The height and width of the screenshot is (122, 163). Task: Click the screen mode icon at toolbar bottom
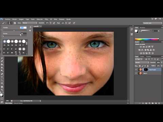pyautogui.click(x=2, y=102)
